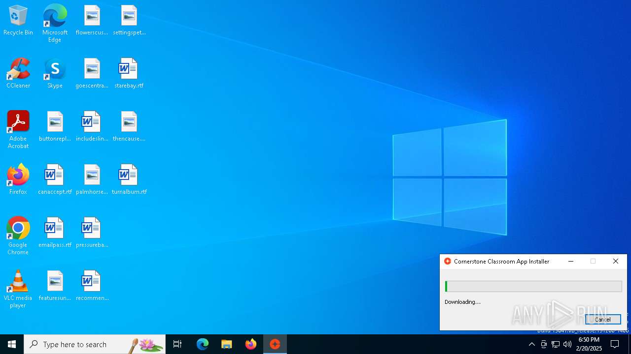
Task: Select the settingspet image file icon
Action: (x=129, y=21)
